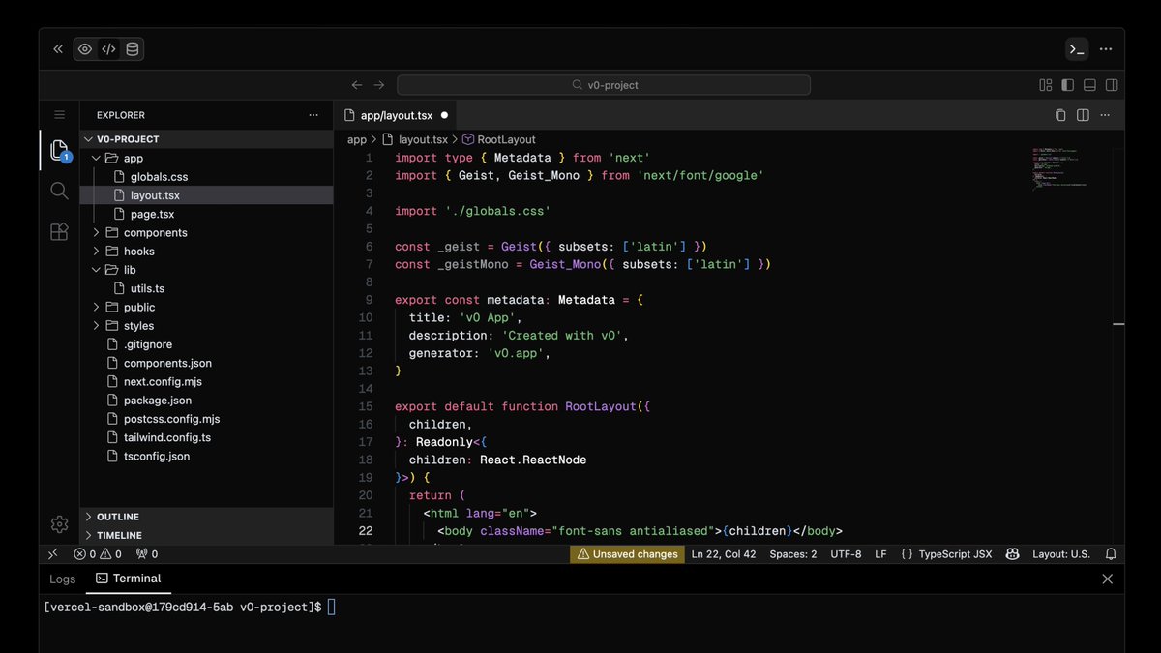Collapse the chat panel with double-chevron icon

[x=58, y=49]
